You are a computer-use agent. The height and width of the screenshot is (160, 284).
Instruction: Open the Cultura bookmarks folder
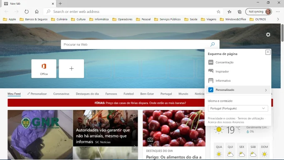pyautogui.click(x=78, y=19)
